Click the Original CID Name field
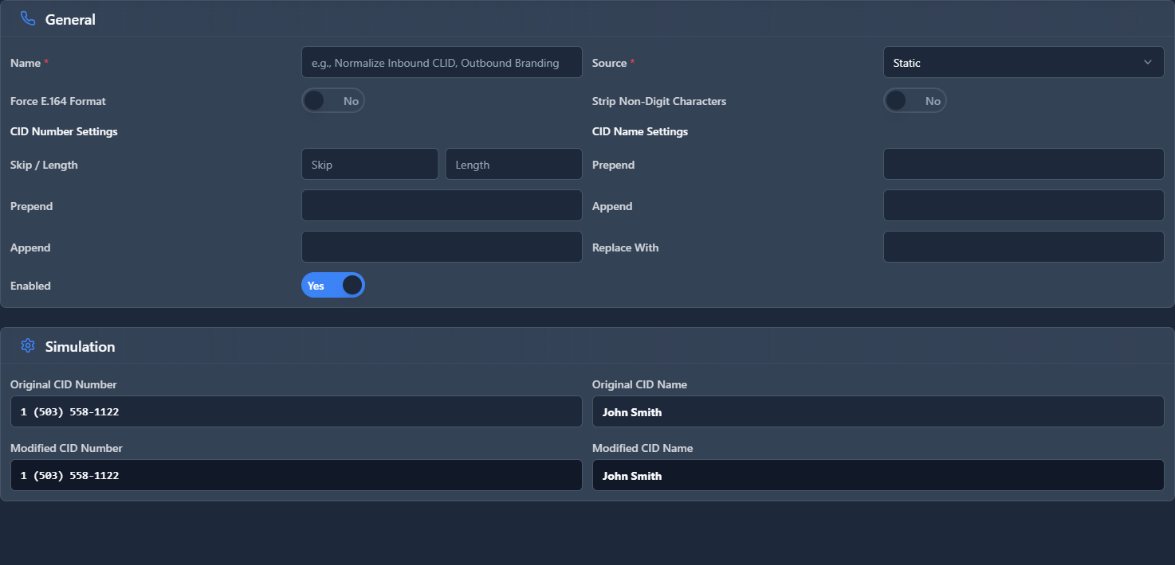Viewport: 1175px width, 565px height. coord(877,411)
